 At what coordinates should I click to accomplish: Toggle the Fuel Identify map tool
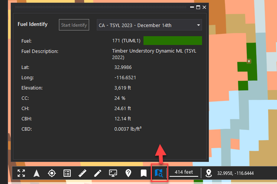pos(159,174)
